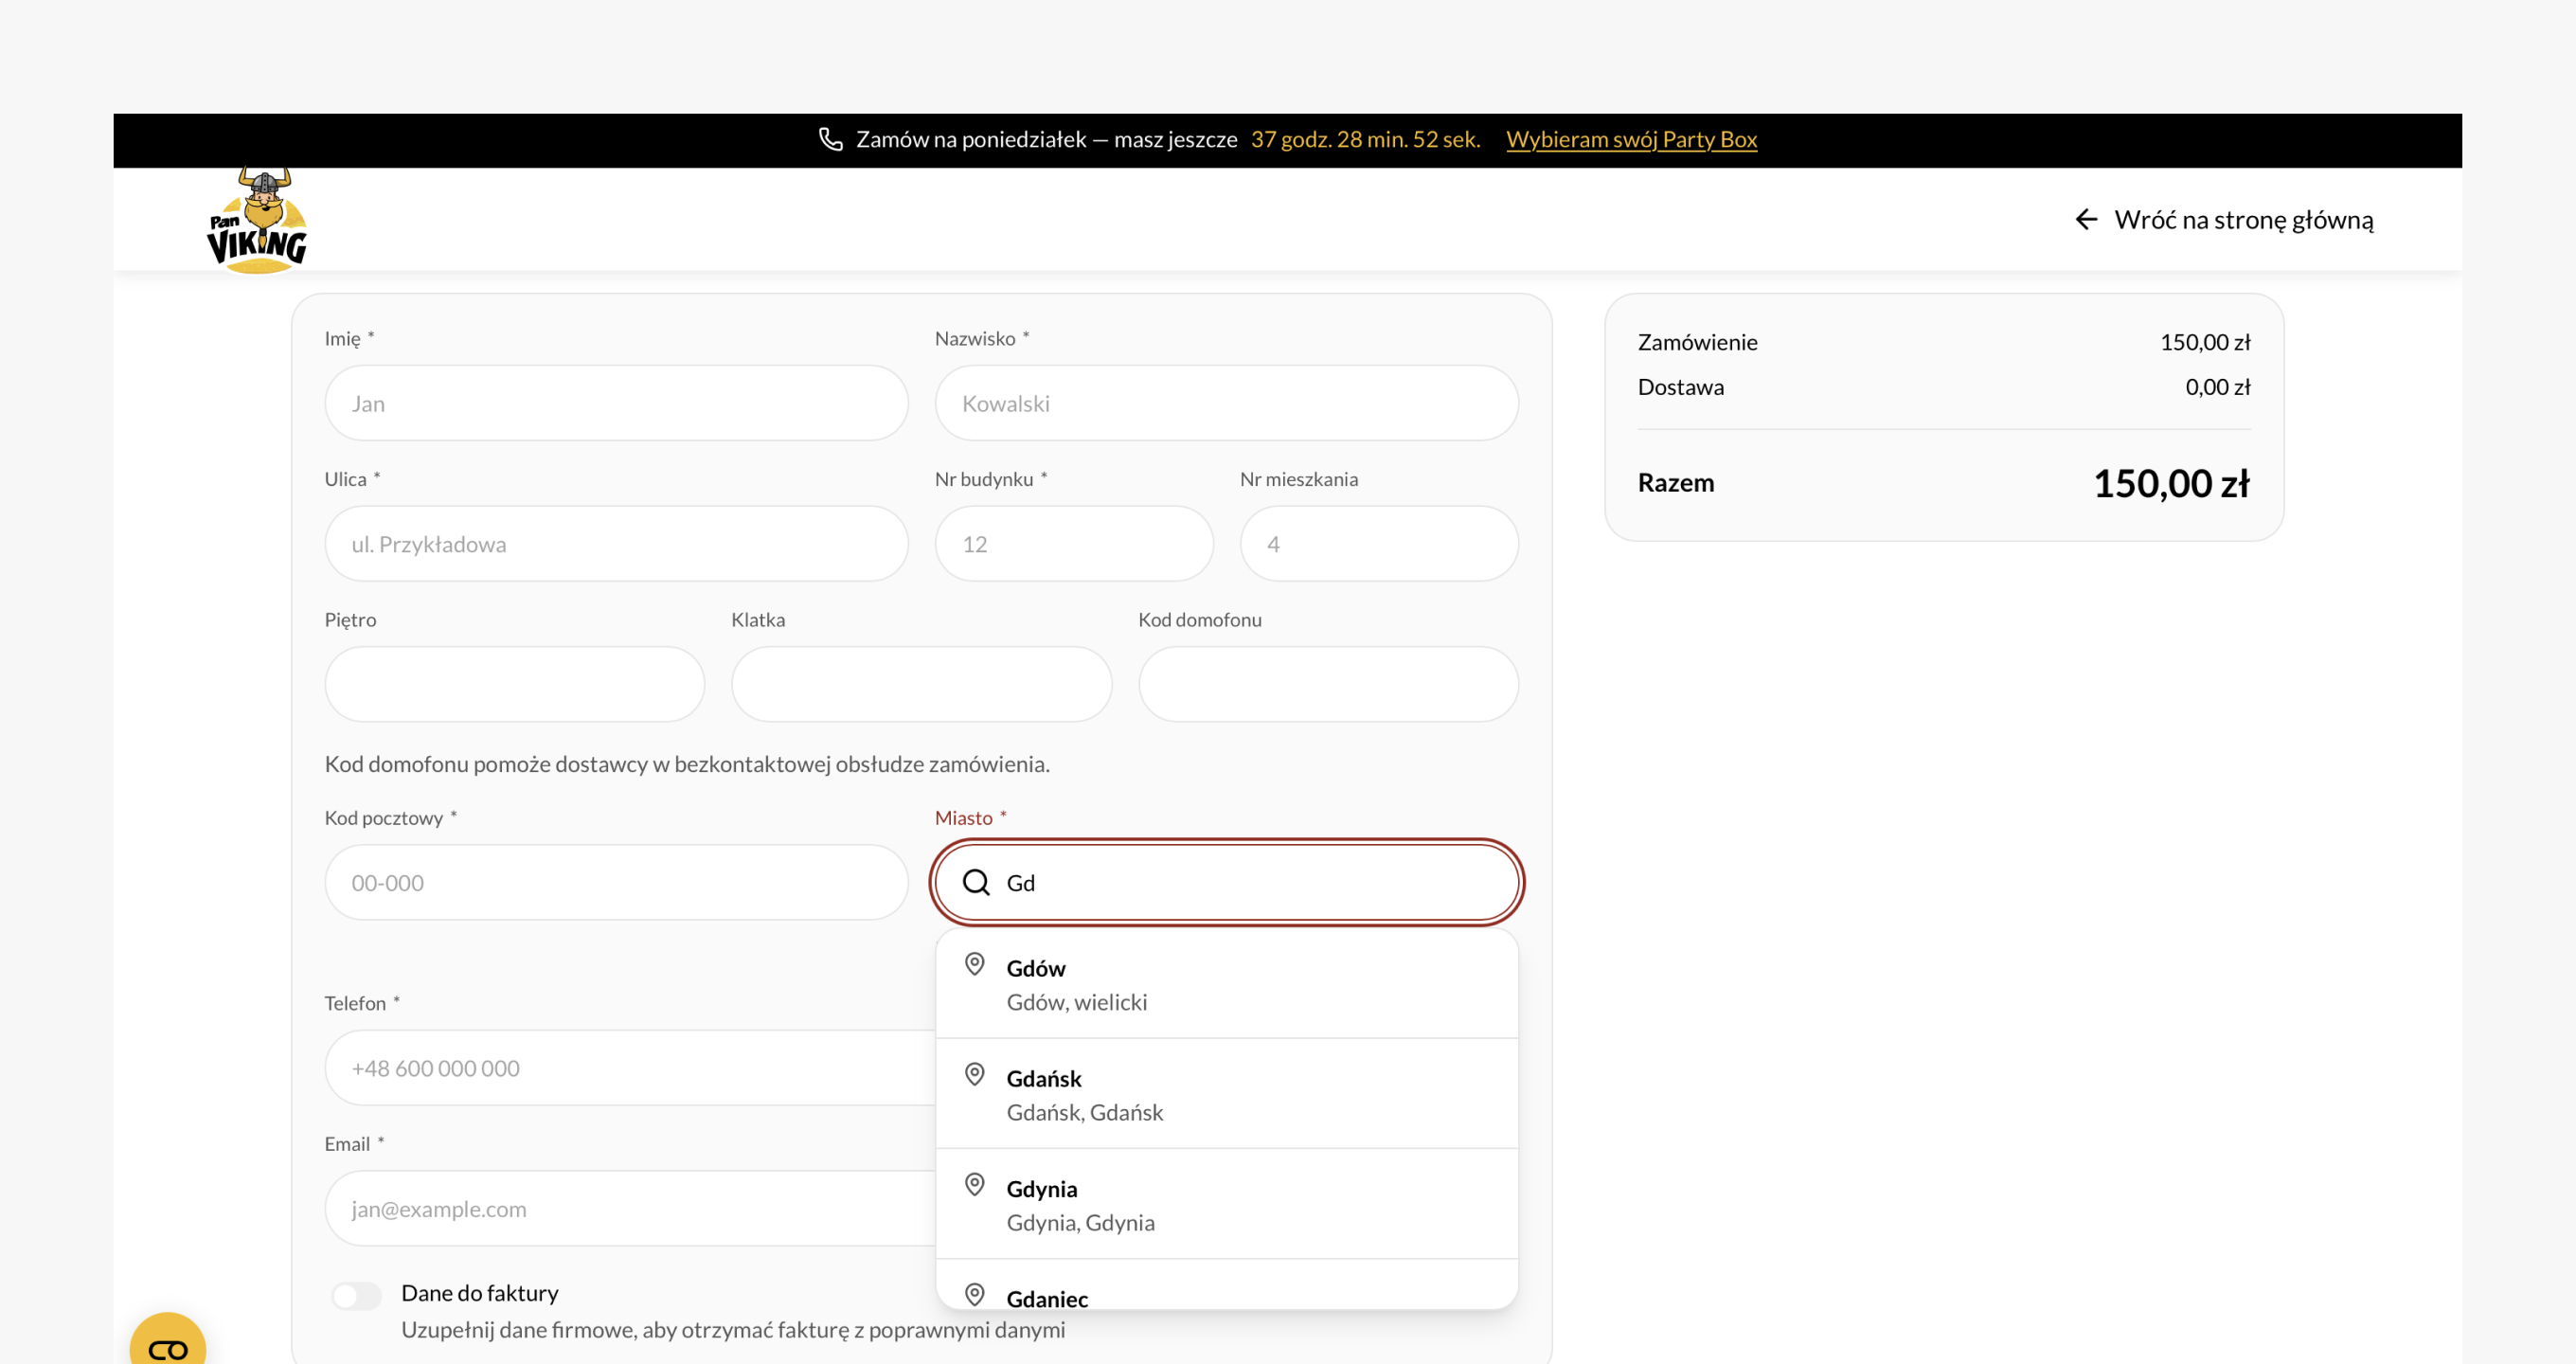Click the Nr mieszkania input field

(x=1379, y=543)
